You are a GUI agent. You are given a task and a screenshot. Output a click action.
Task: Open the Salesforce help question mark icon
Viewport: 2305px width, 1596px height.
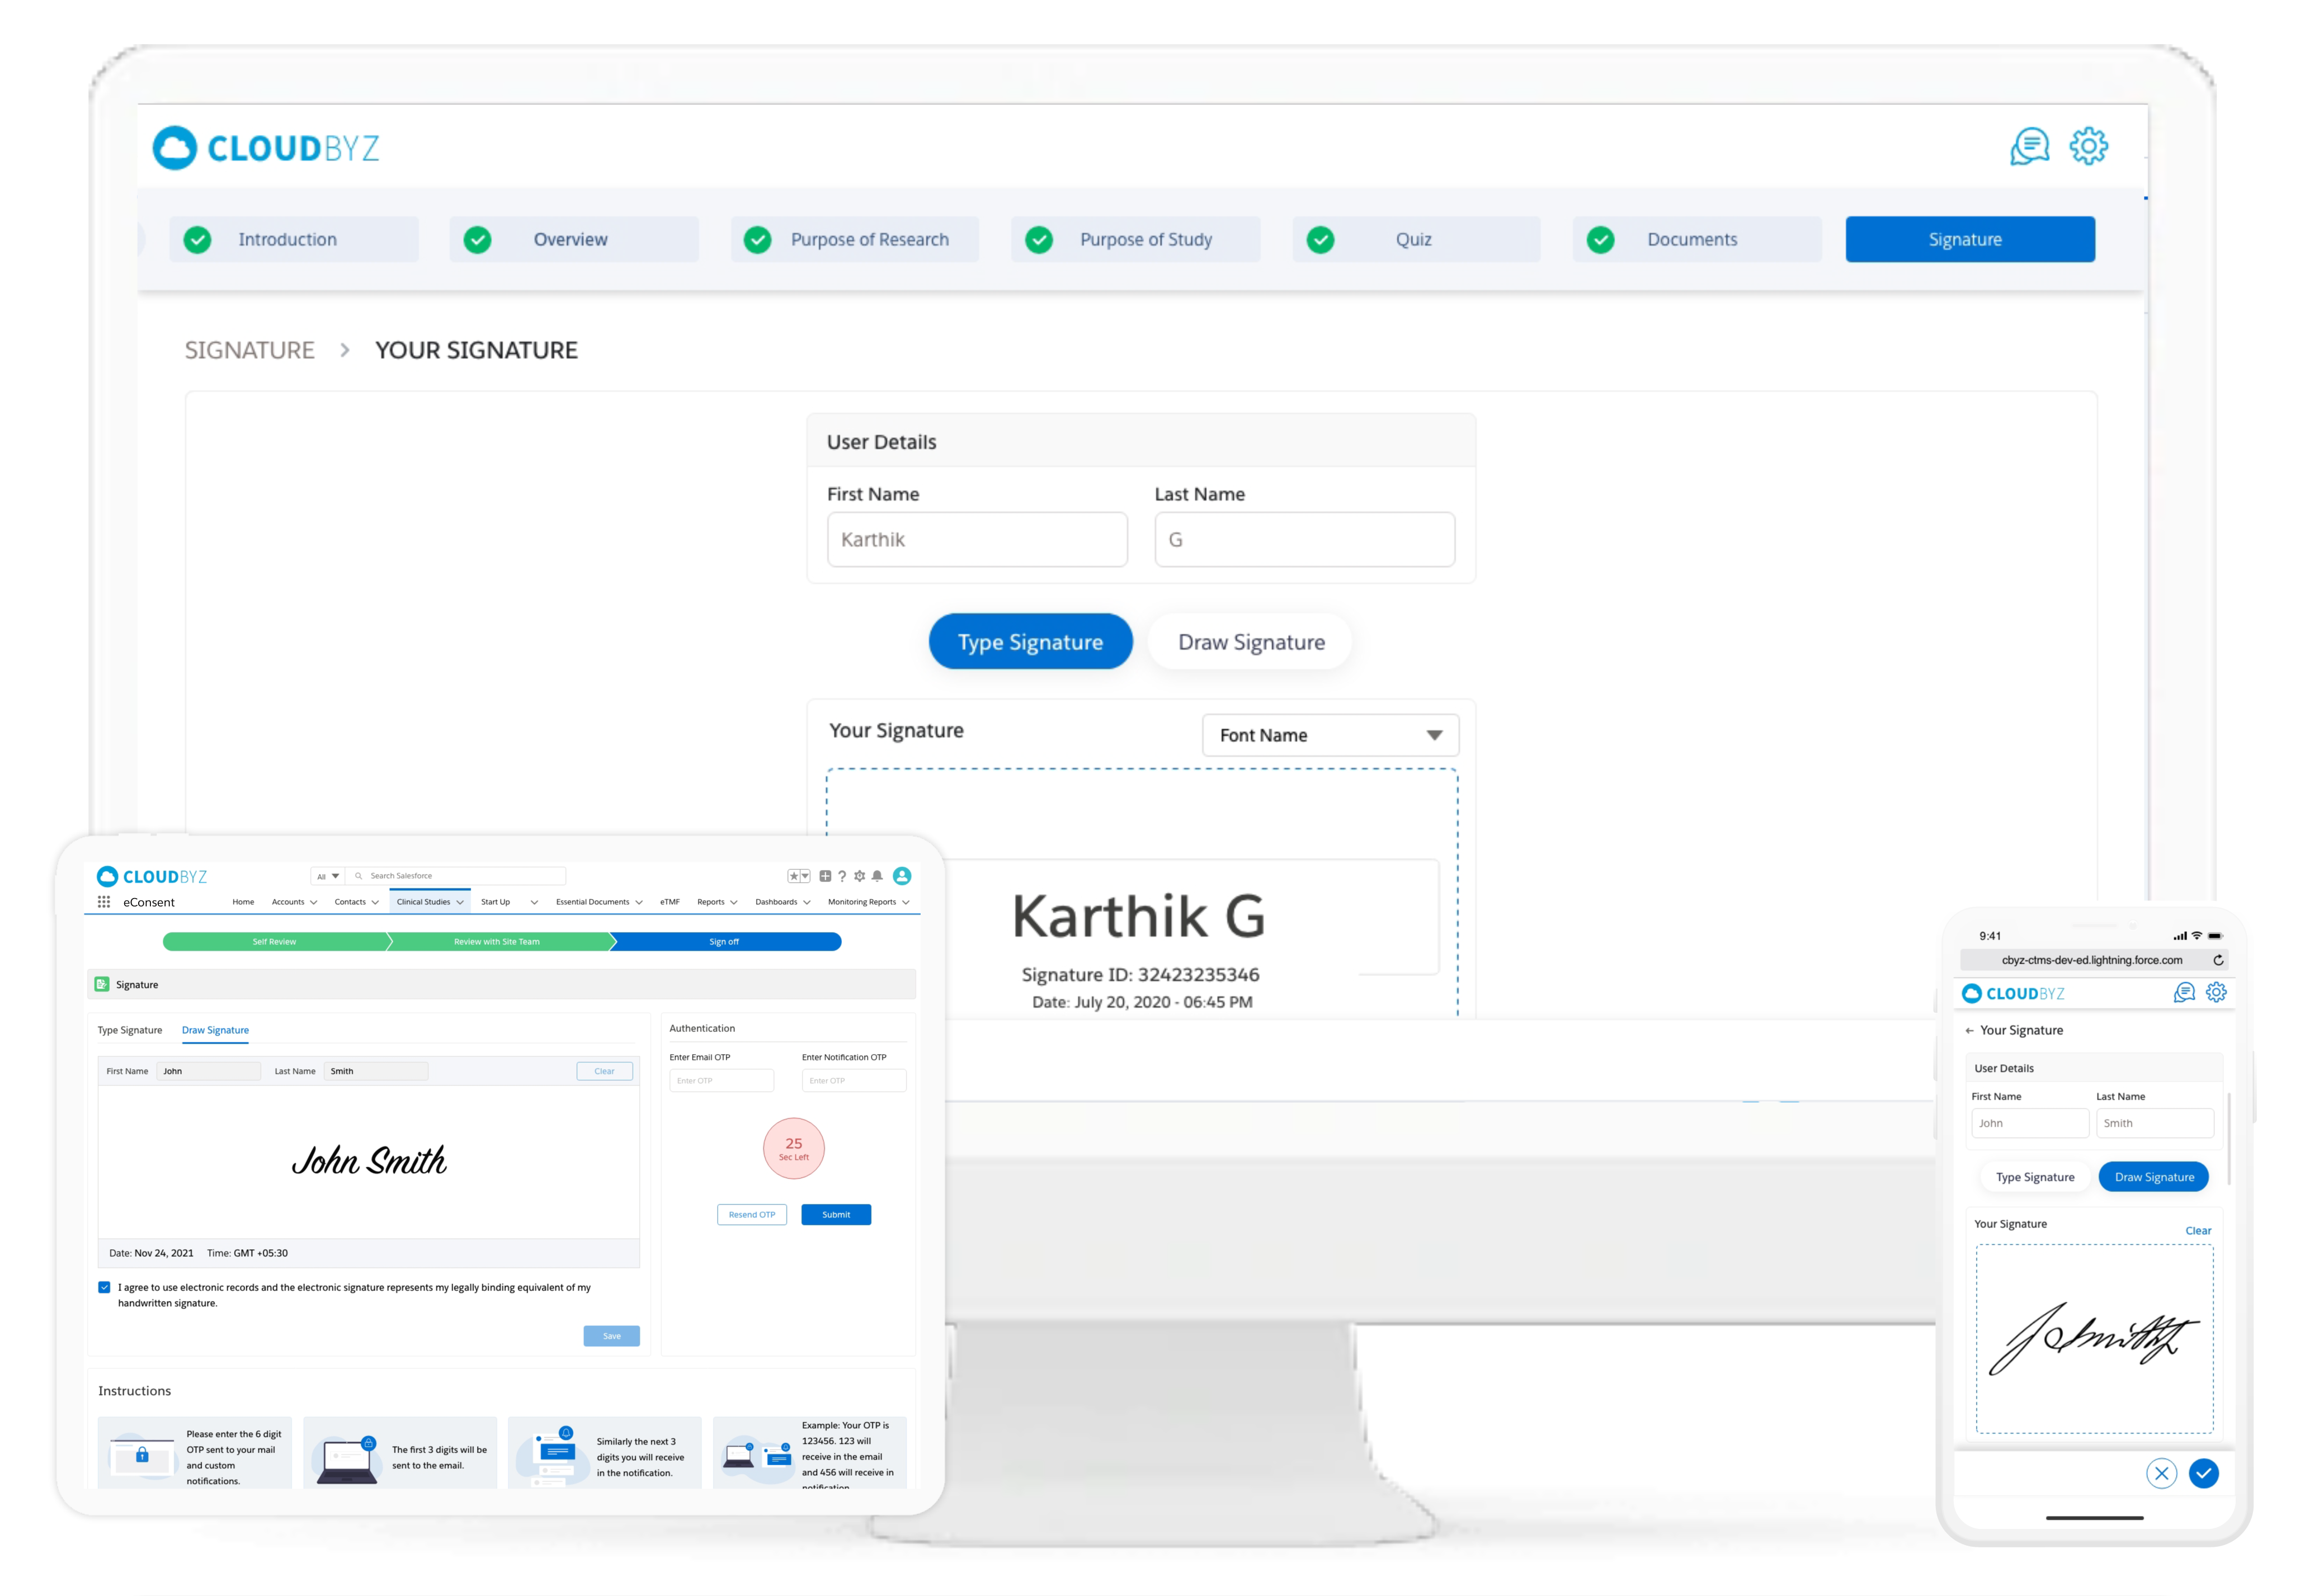coord(842,876)
